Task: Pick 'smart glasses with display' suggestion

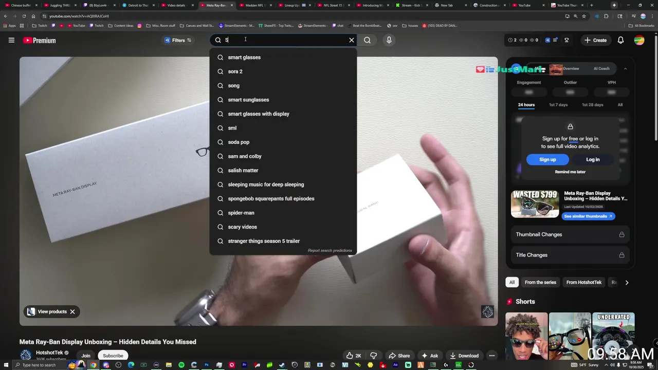Action: pos(283,114)
